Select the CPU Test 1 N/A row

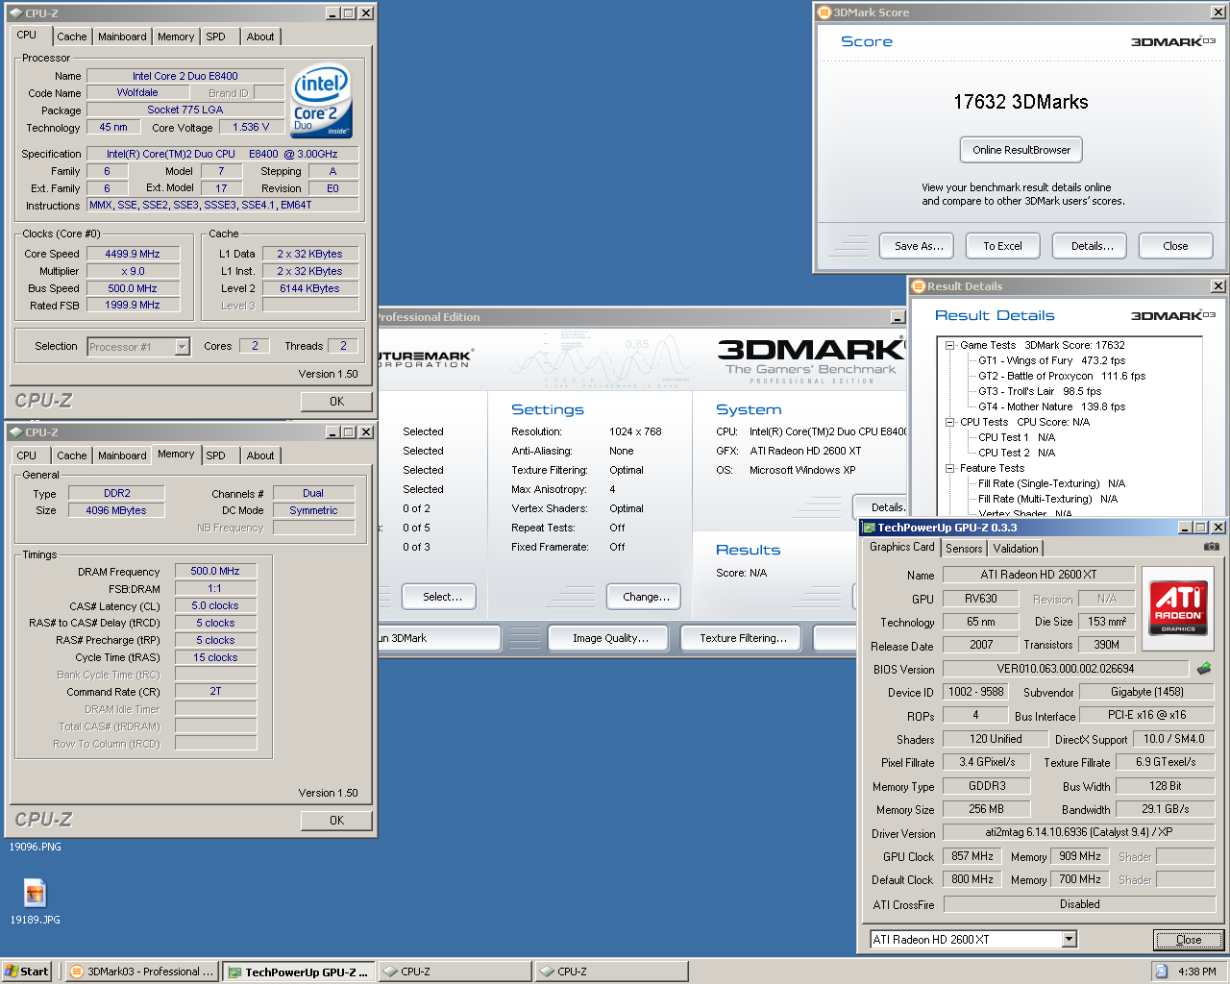pyautogui.click(x=1017, y=437)
